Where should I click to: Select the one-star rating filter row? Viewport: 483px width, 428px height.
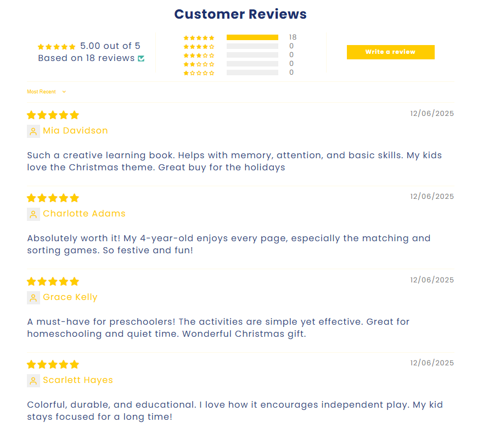[199, 73]
